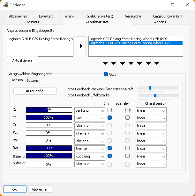
Task: Click the Optionen window title icon
Action: click(5, 5)
